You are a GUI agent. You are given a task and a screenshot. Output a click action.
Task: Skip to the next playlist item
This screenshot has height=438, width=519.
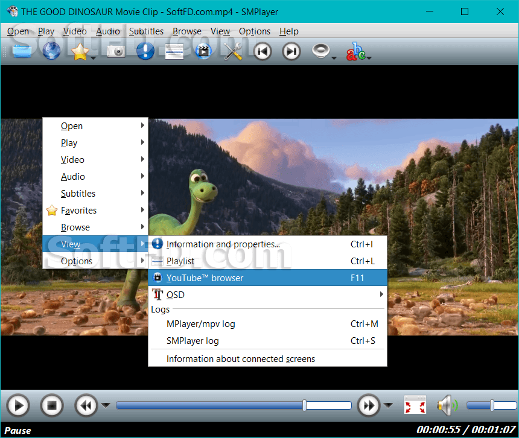[291, 52]
